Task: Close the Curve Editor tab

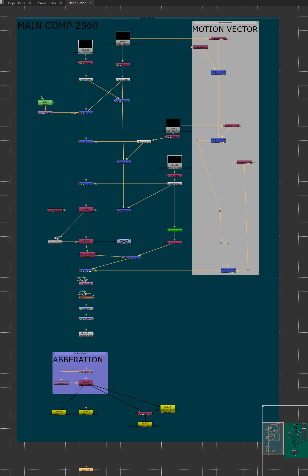Action: pyautogui.click(x=61, y=3)
